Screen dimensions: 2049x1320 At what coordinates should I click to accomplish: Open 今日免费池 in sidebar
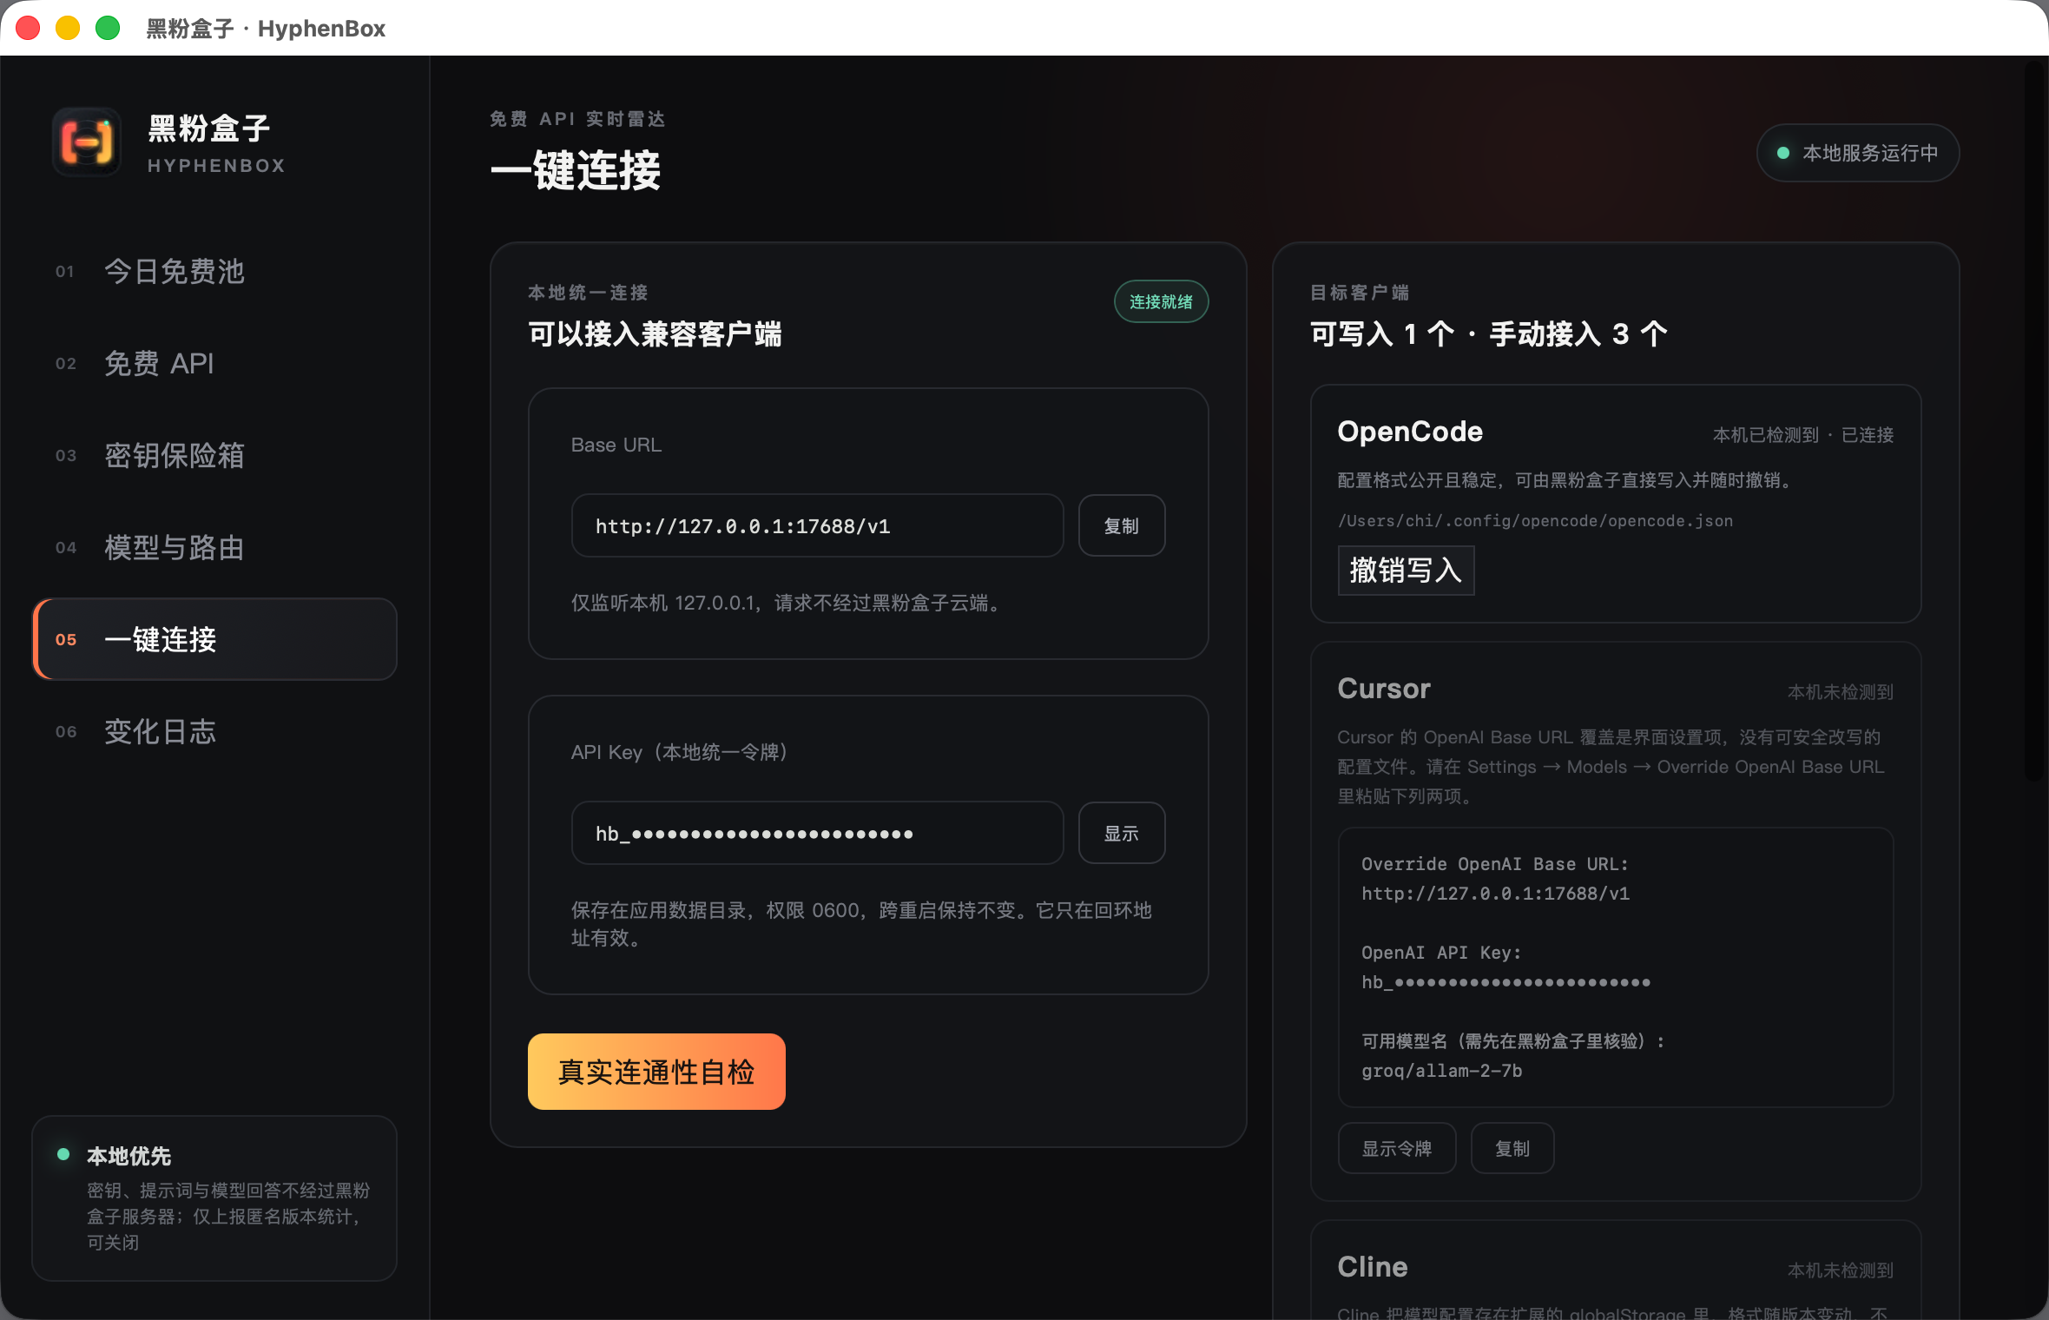pyautogui.click(x=214, y=272)
